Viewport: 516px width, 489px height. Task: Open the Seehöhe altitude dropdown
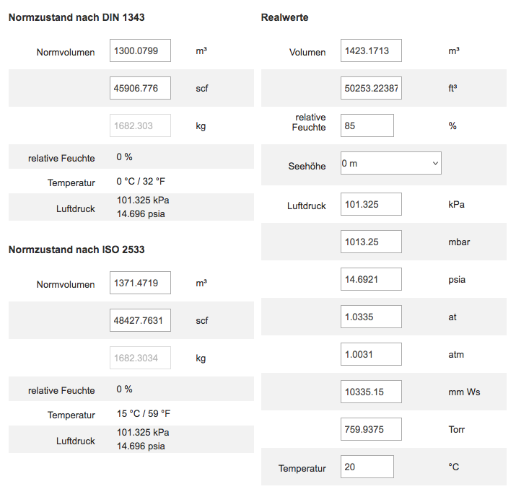390,163
